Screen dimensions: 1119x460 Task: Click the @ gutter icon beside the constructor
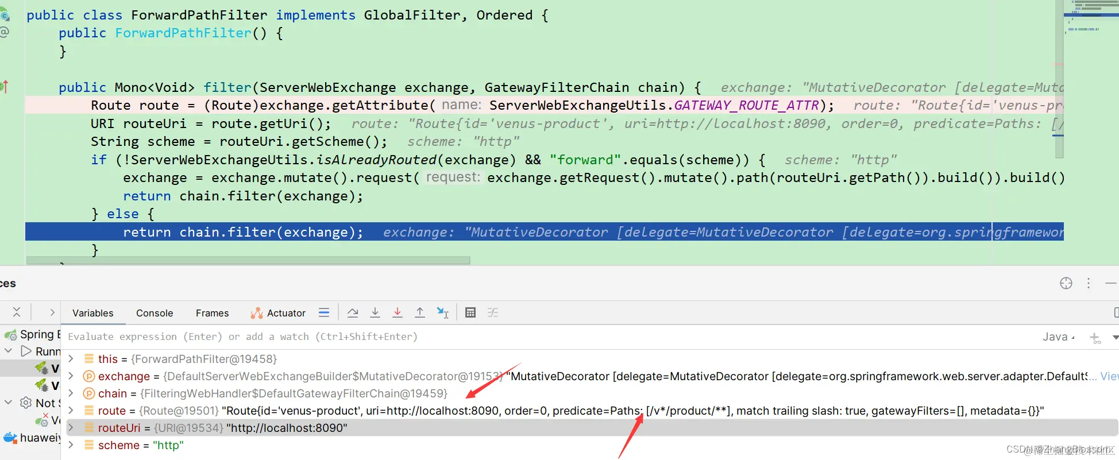[x=5, y=32]
